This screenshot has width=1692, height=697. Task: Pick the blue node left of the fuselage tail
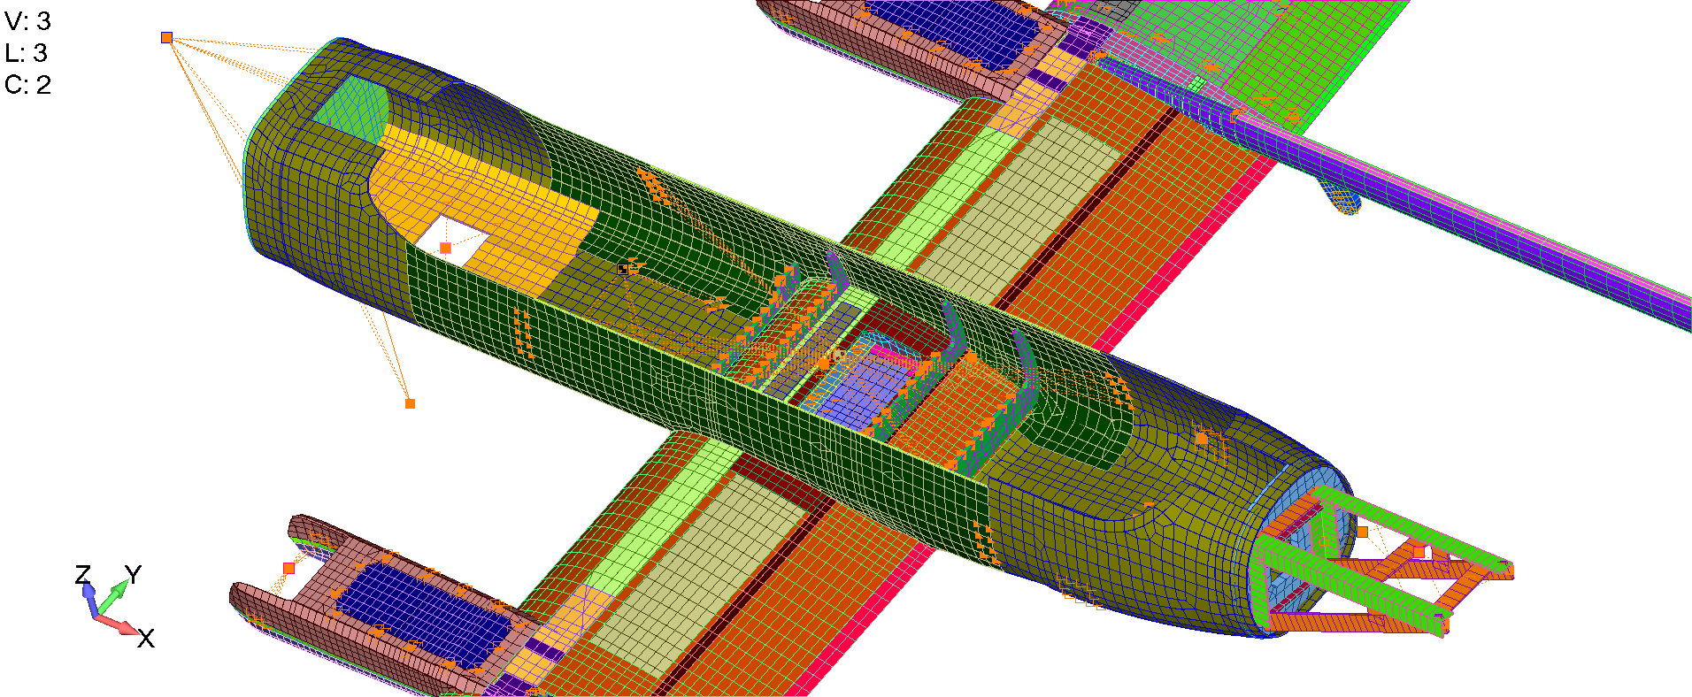166,37
